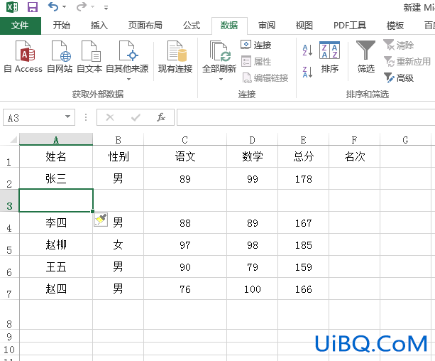Select column F header
The height and width of the screenshot is (361, 435).
[354, 139]
